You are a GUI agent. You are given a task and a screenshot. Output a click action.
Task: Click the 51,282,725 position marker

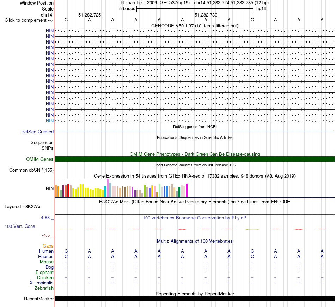click(x=90, y=15)
